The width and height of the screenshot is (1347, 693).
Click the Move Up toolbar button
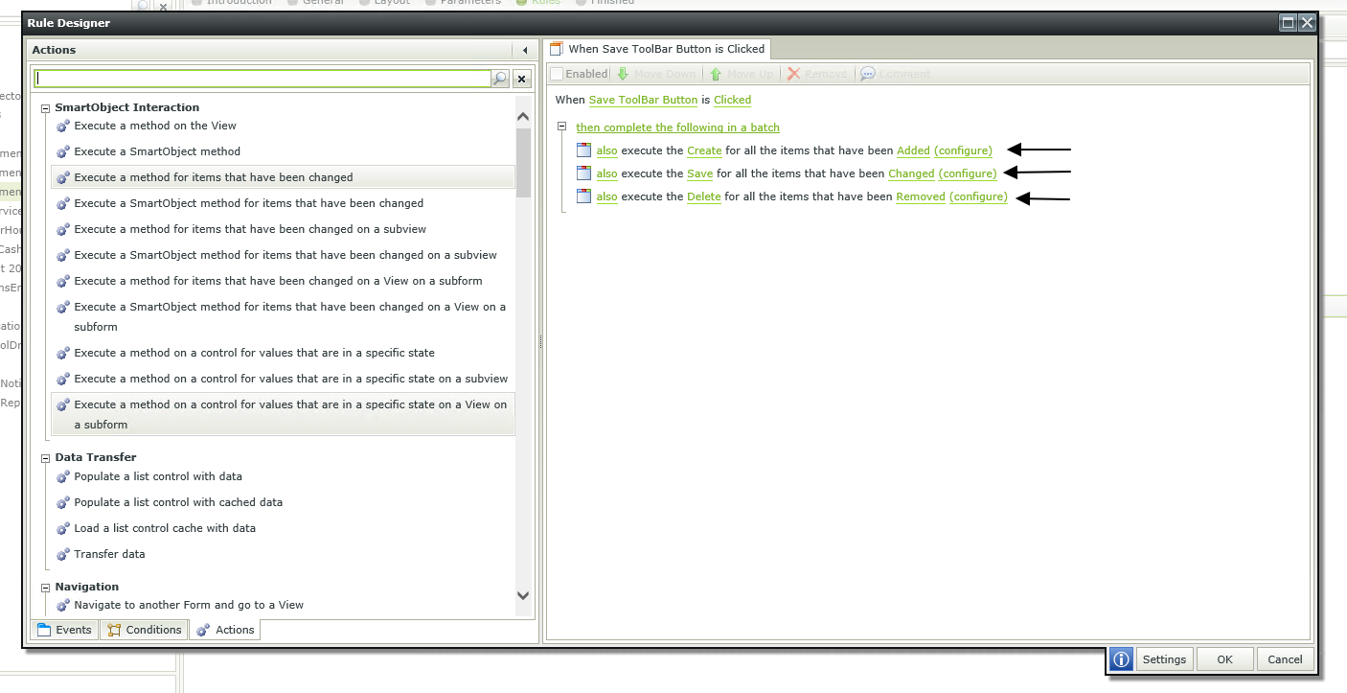[x=742, y=74]
